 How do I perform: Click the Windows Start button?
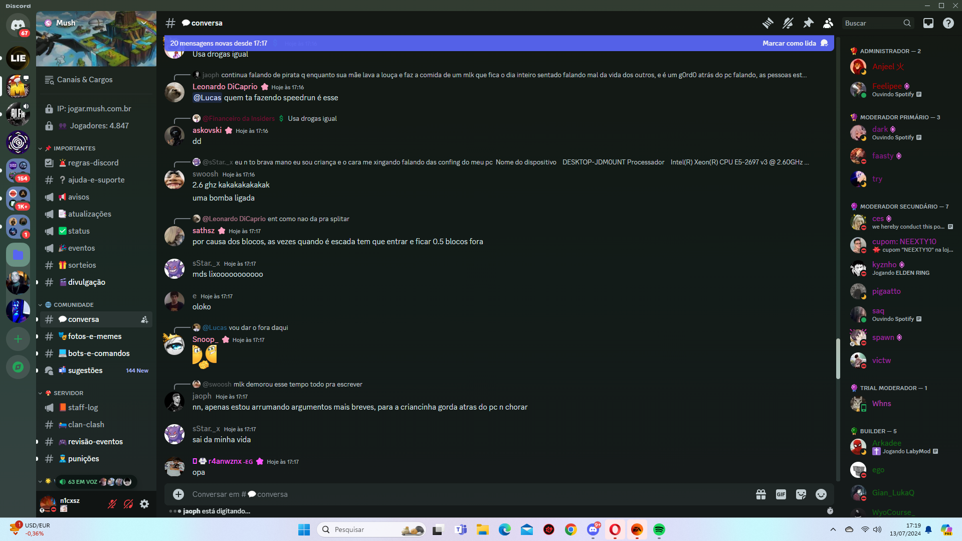[x=304, y=529]
